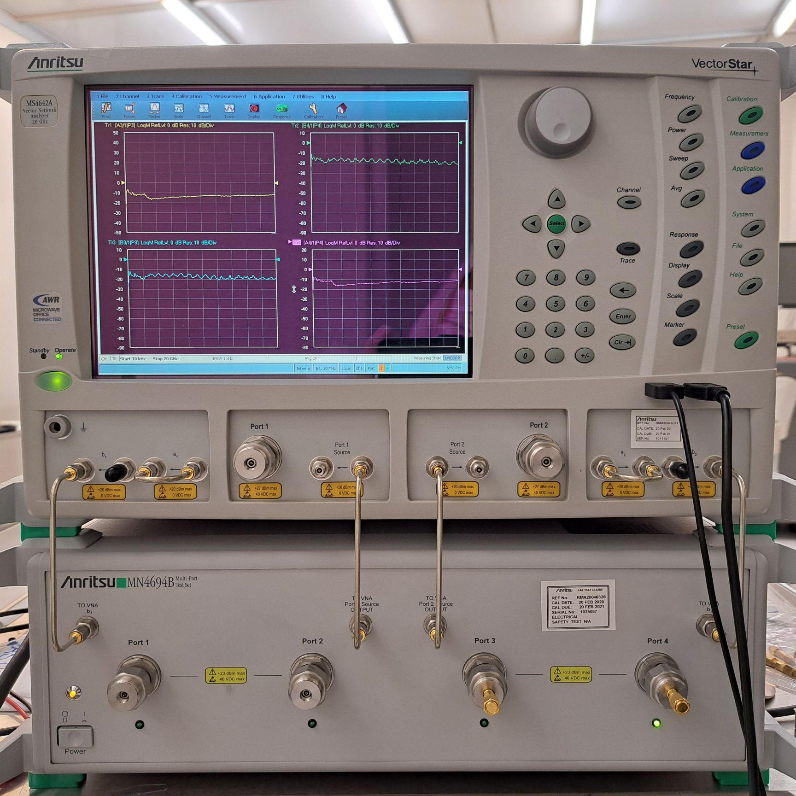Click the up arrow navigation key
The image size is (796, 796).
tap(556, 199)
